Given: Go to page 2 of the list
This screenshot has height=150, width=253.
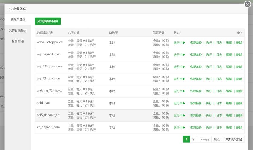Looking at the screenshot, I should pyautogui.click(x=193, y=139).
